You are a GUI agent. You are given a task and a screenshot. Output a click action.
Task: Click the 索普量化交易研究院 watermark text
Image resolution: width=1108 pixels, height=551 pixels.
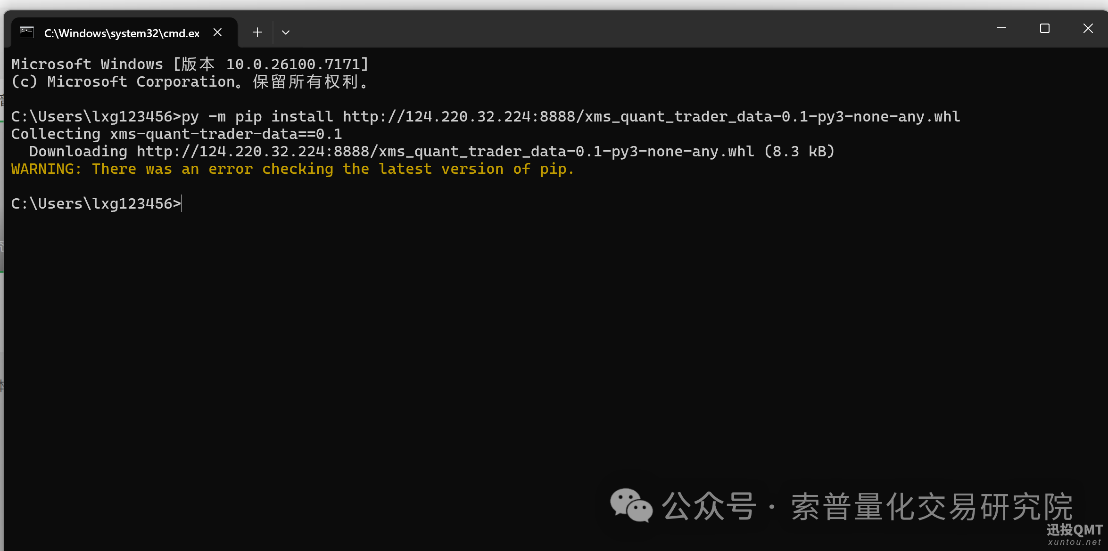[932, 507]
